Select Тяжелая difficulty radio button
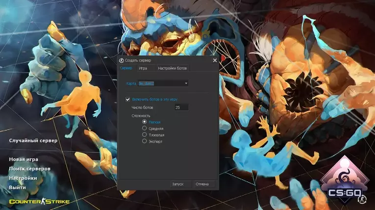The image size is (375, 210). (144, 135)
